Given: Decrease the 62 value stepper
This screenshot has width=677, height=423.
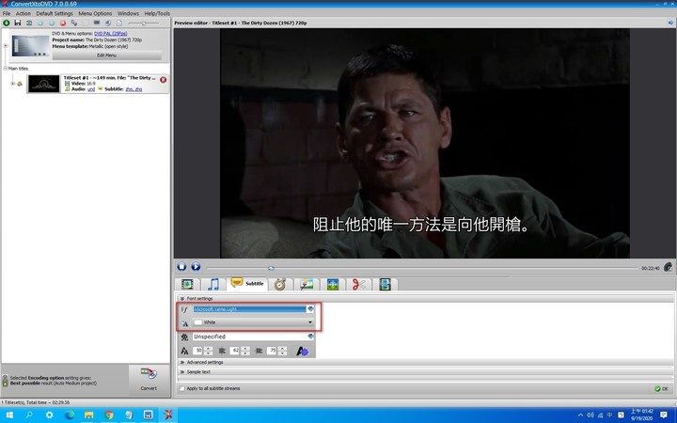Looking at the screenshot, I should [245, 353].
